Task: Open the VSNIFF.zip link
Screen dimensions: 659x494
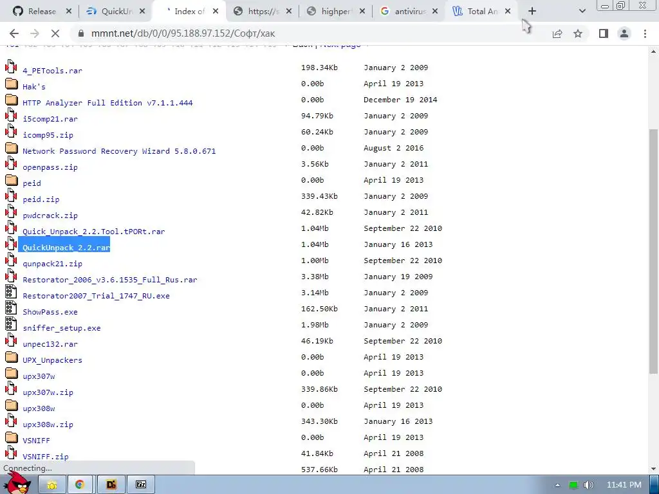Action: click(x=46, y=457)
